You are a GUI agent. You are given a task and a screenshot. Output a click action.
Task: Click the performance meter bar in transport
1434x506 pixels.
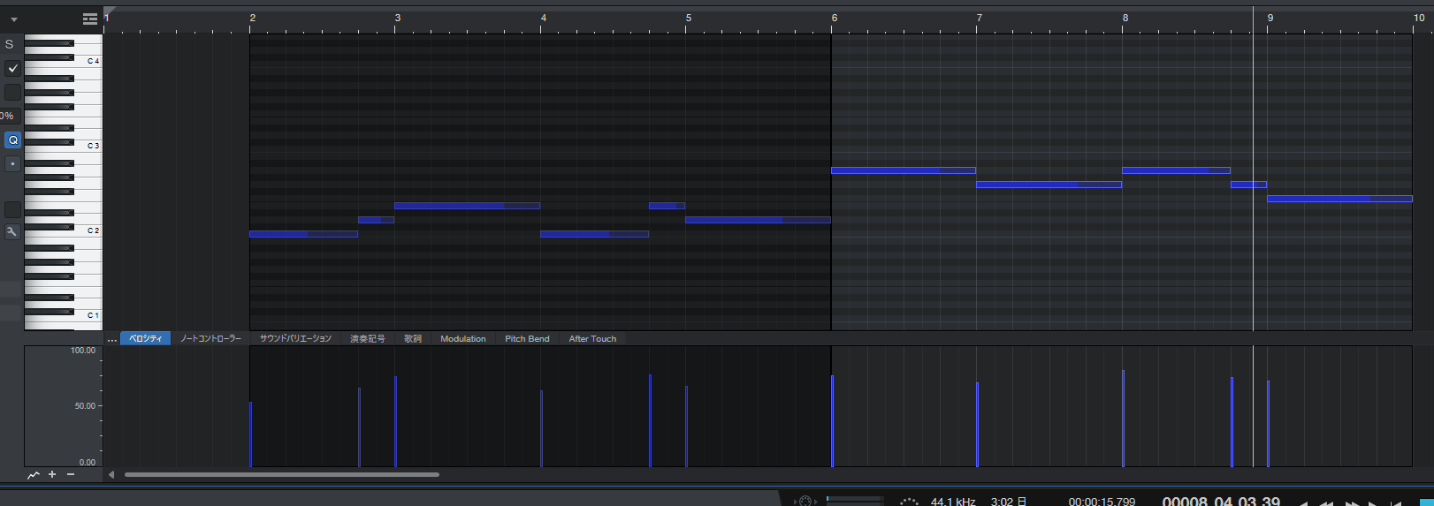(855, 500)
